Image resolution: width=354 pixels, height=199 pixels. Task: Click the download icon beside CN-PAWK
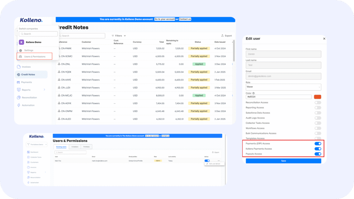[x=59, y=48]
